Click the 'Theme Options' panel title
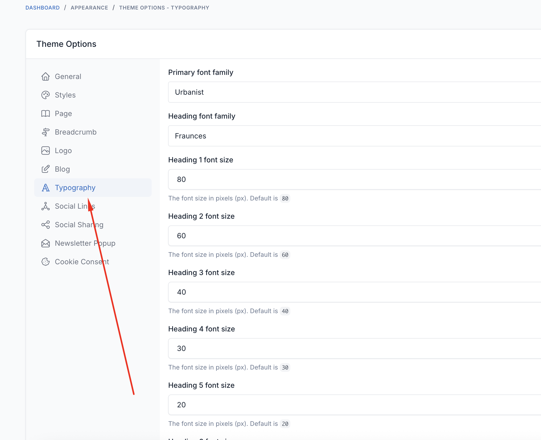Screen dimensions: 541x440 click(x=66, y=44)
